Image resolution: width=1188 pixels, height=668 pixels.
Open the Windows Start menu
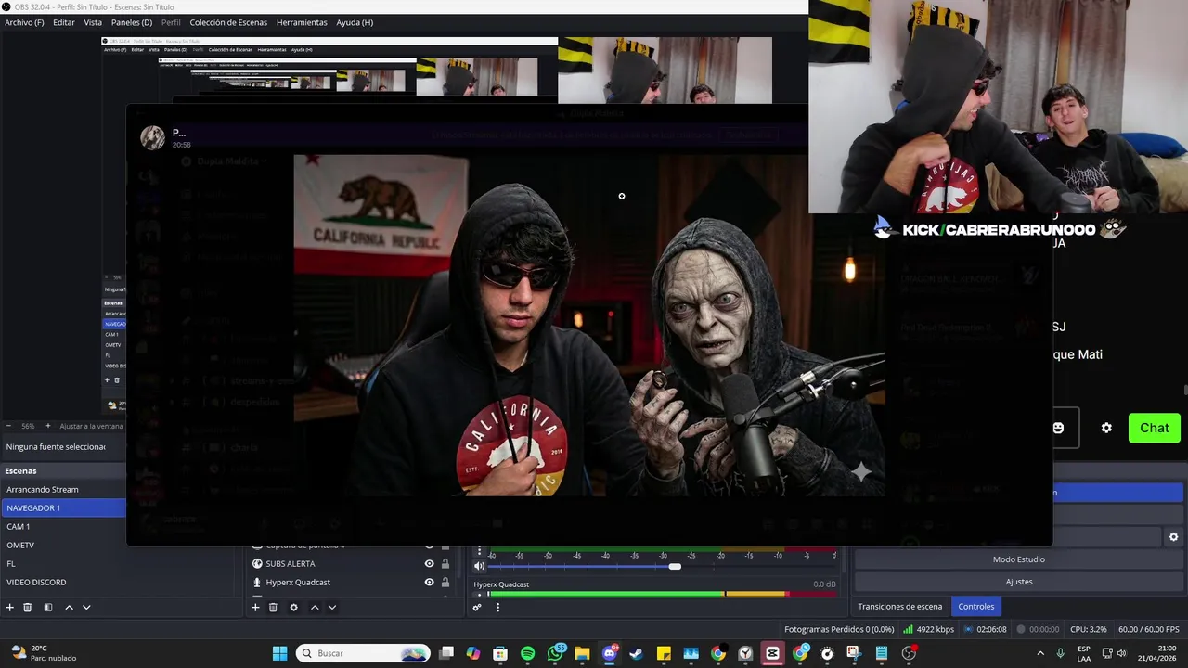279,653
